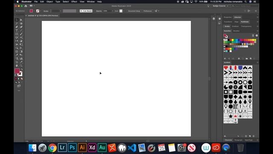273x154 pixels.
Task: Click the Document Setup button
Action: coord(134,11)
